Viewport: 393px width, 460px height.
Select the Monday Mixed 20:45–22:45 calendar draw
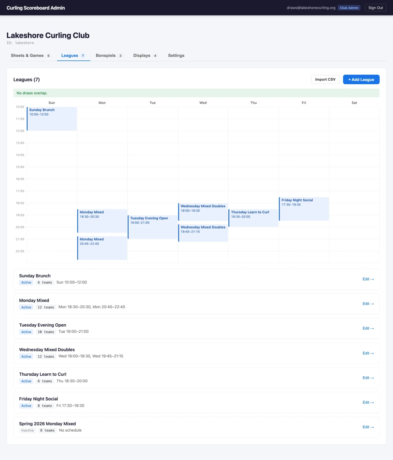(x=102, y=248)
